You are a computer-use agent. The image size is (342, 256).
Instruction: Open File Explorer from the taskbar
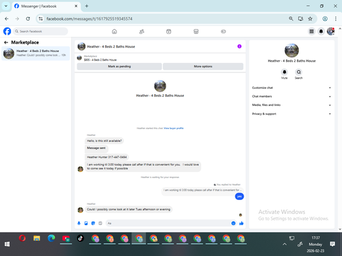click(37, 238)
